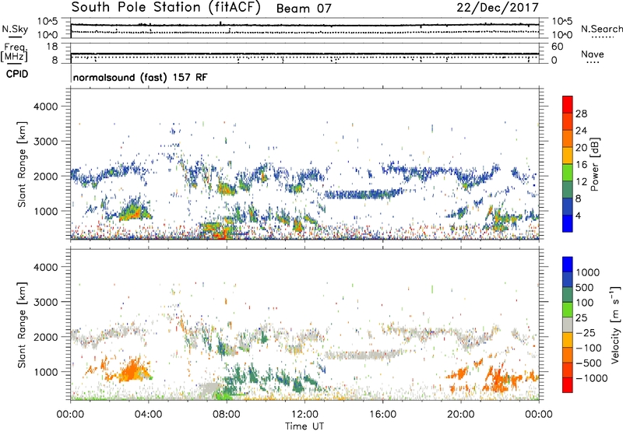Image resolution: width=623 pixels, height=431 pixels.
Task: Select the -25 tick on Velocity colorbar
Action: point(586,333)
